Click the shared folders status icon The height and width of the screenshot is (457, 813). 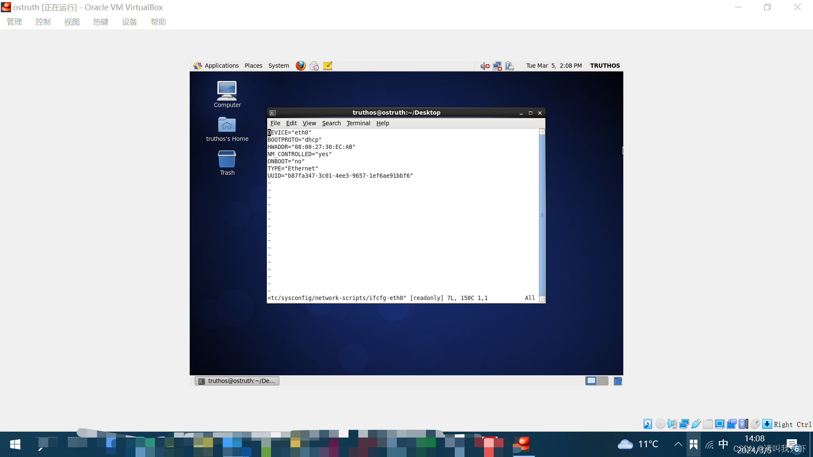[x=708, y=424]
